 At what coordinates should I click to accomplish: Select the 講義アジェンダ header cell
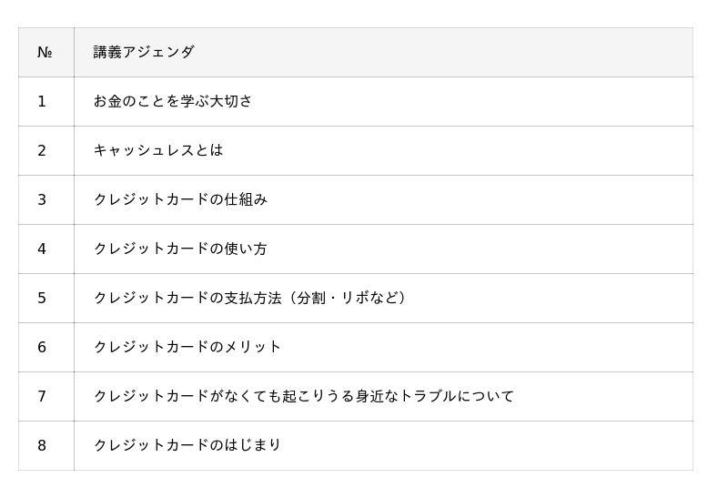coord(144,53)
